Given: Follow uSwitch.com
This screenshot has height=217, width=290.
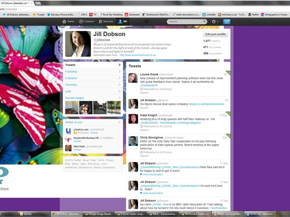Looking at the screenshot, I should (x=94, y=133).
